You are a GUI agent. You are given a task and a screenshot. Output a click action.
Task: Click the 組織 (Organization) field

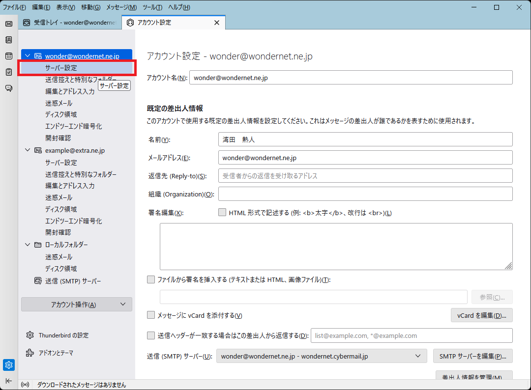coord(365,194)
